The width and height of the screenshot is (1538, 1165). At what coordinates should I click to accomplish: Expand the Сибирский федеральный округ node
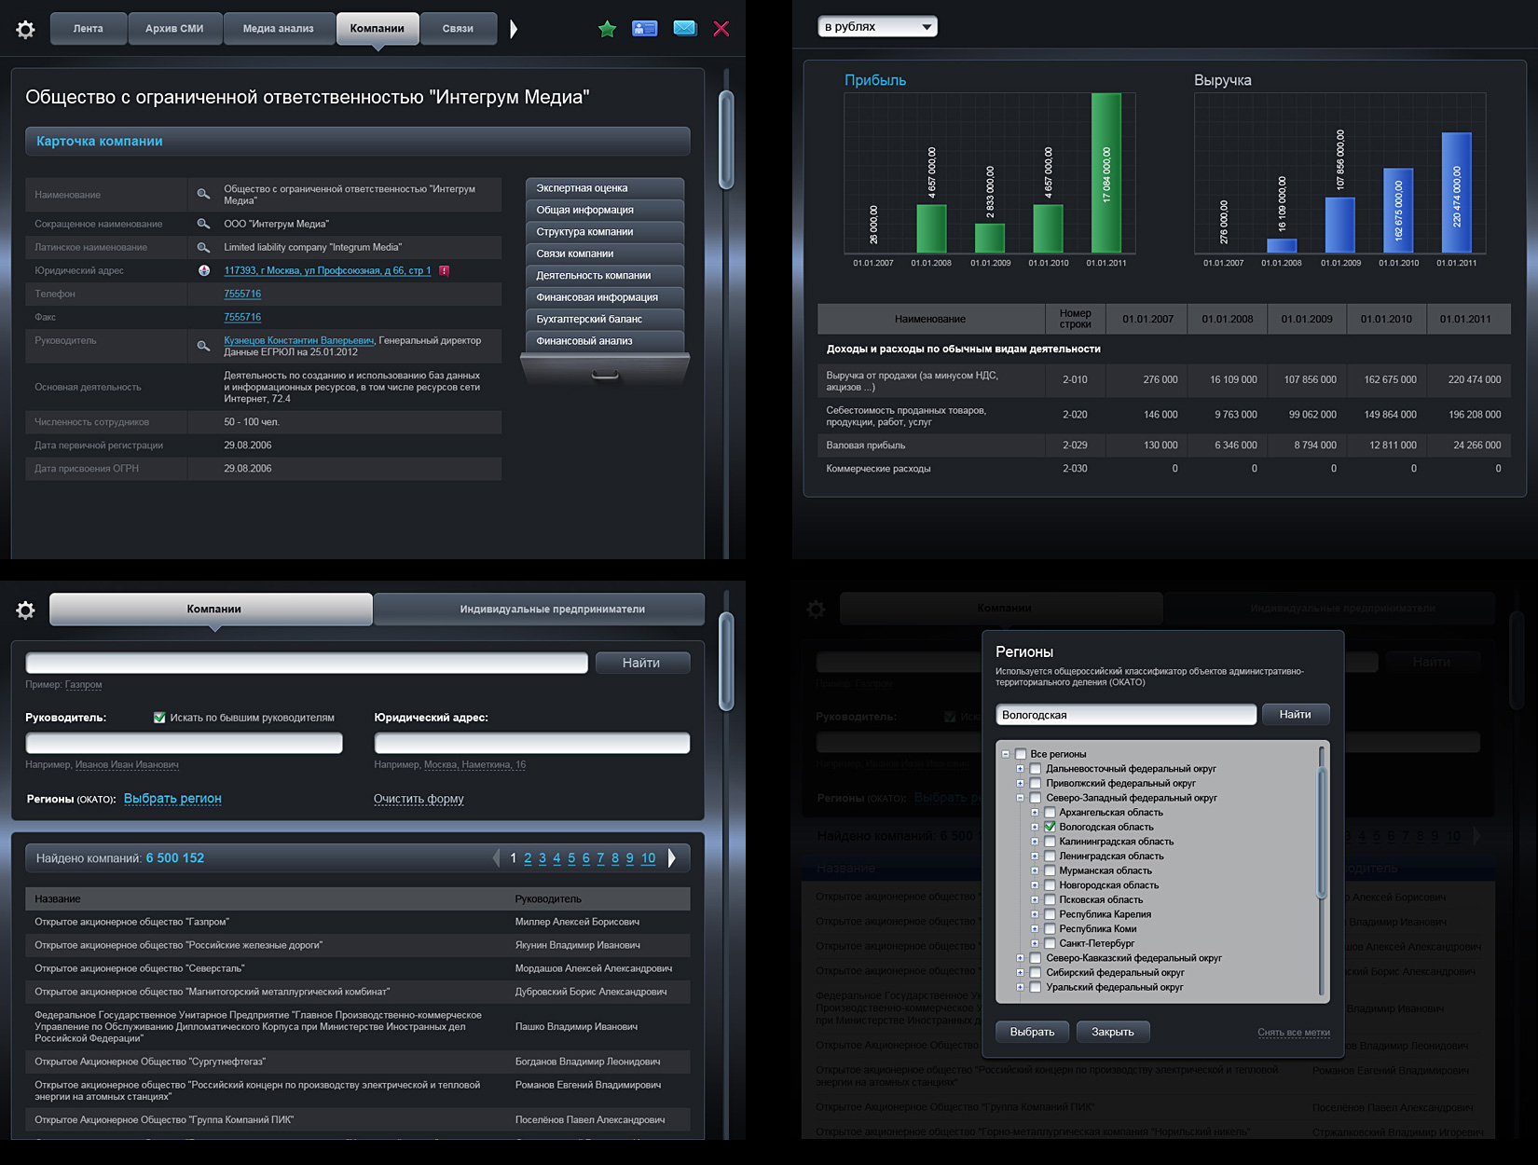pos(1020,972)
